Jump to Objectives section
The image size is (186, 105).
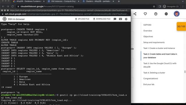point(148,36)
